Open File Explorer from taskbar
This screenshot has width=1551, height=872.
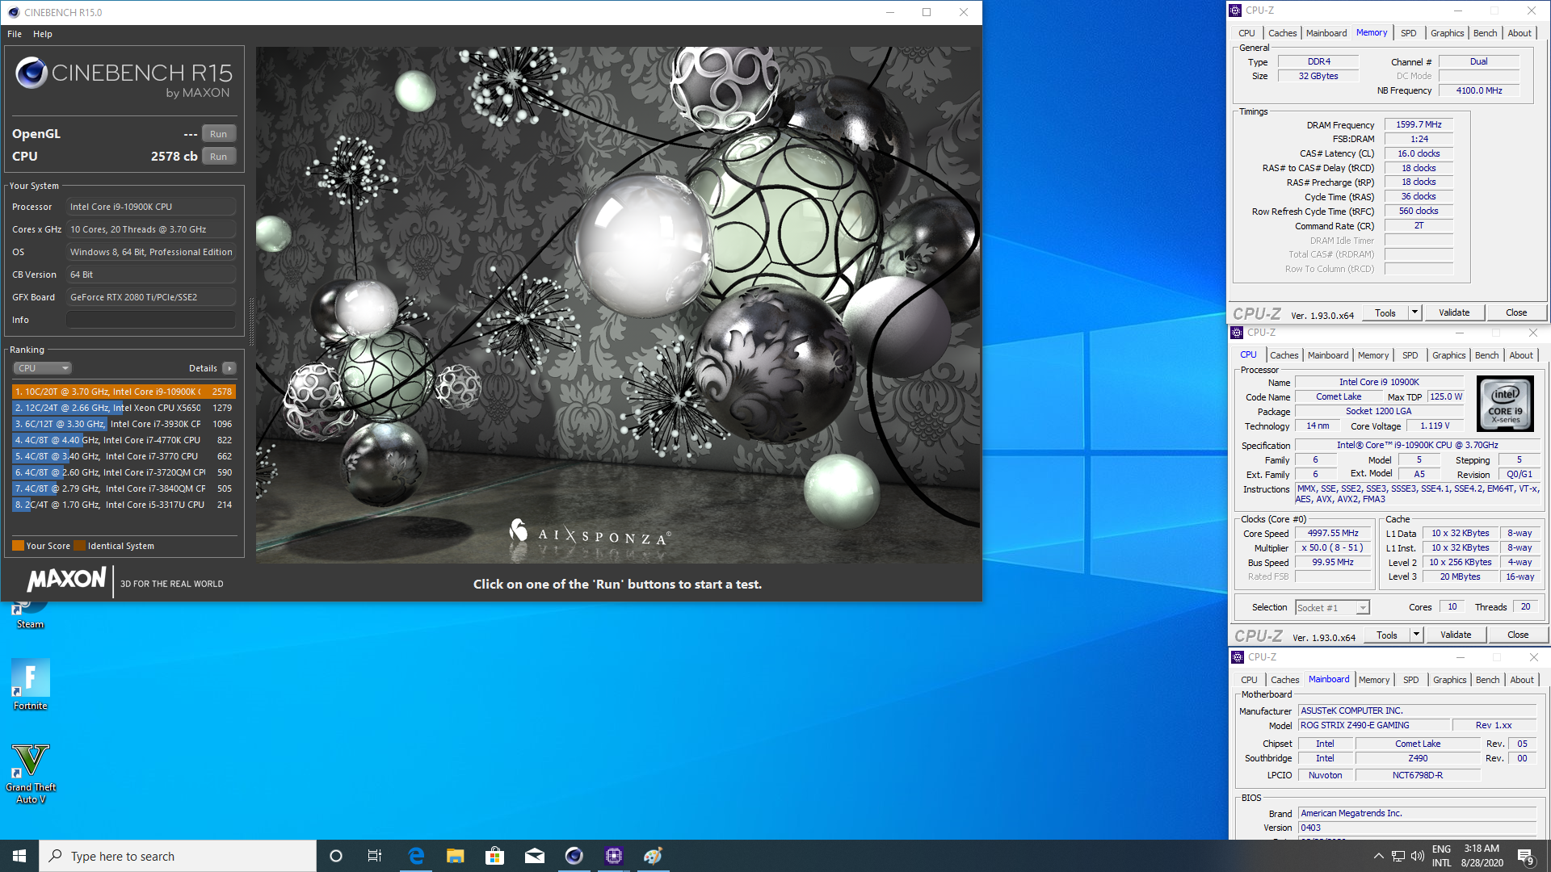(x=455, y=856)
